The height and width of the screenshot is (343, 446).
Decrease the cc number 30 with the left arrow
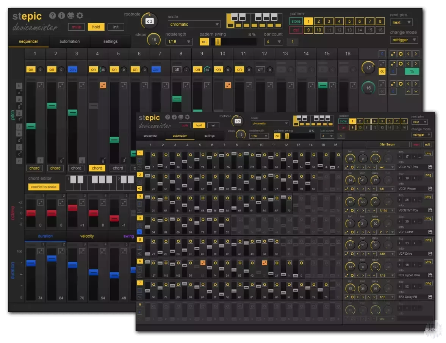[400, 221]
